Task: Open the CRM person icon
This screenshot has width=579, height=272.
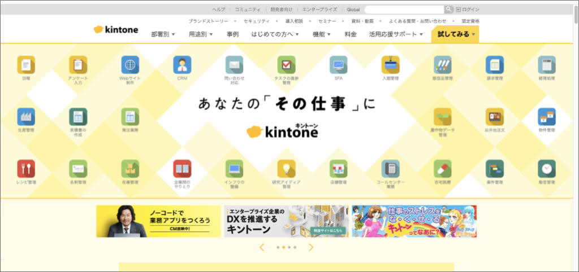Action: [183, 65]
